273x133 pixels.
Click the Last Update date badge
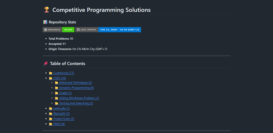(x=108, y=30)
